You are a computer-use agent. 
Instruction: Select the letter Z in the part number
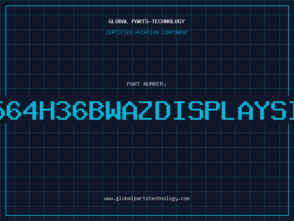145,110
